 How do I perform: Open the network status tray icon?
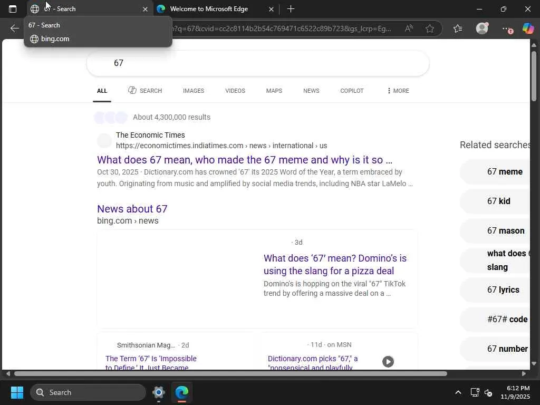coord(475,392)
